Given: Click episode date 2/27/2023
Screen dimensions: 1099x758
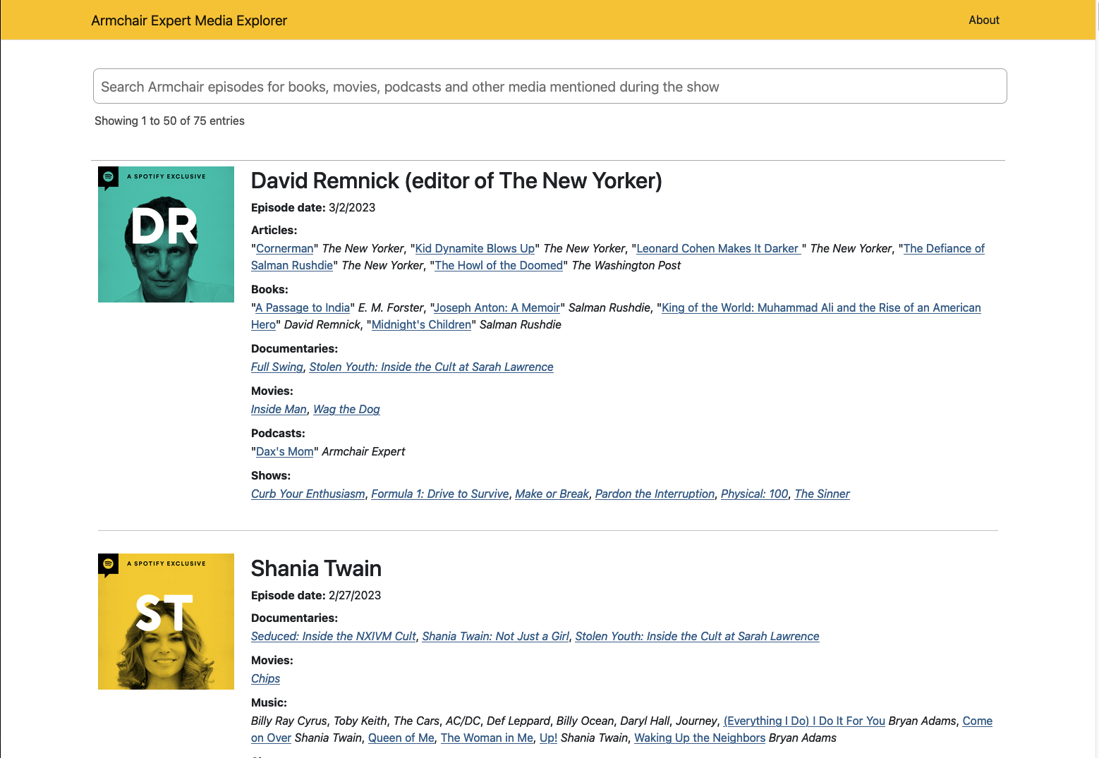Looking at the screenshot, I should click(355, 595).
